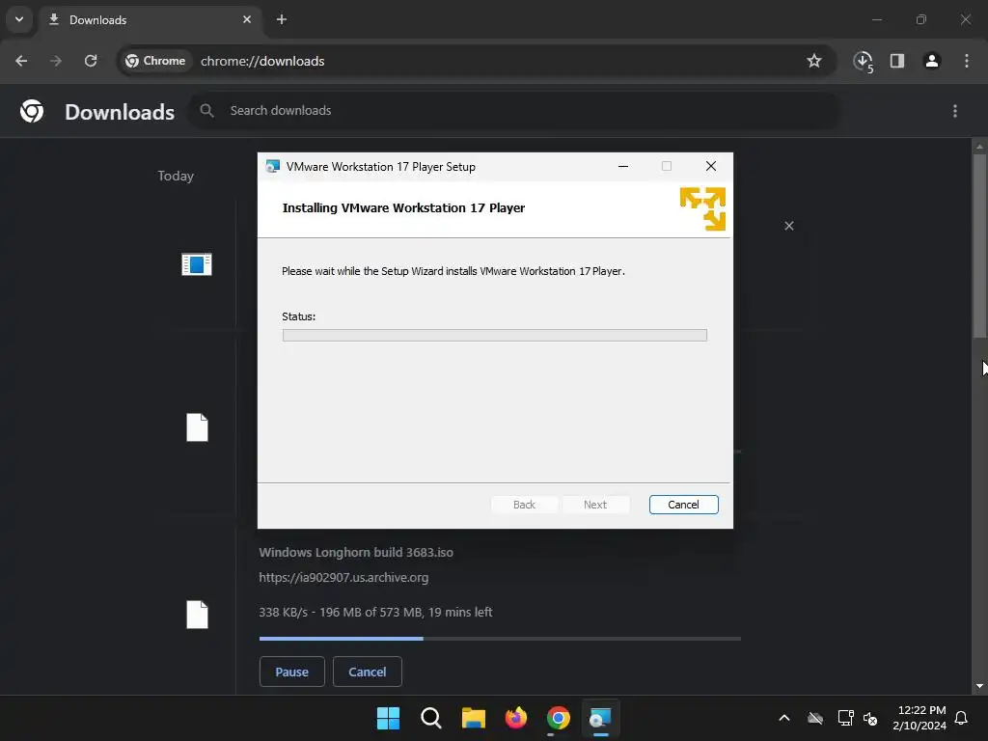Open the Chrome downloads bubble icon
The height and width of the screenshot is (741, 988).
[864, 61]
